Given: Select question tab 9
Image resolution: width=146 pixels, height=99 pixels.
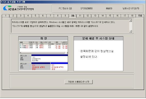Looking at the screenshot, I should click(x=65, y=16).
